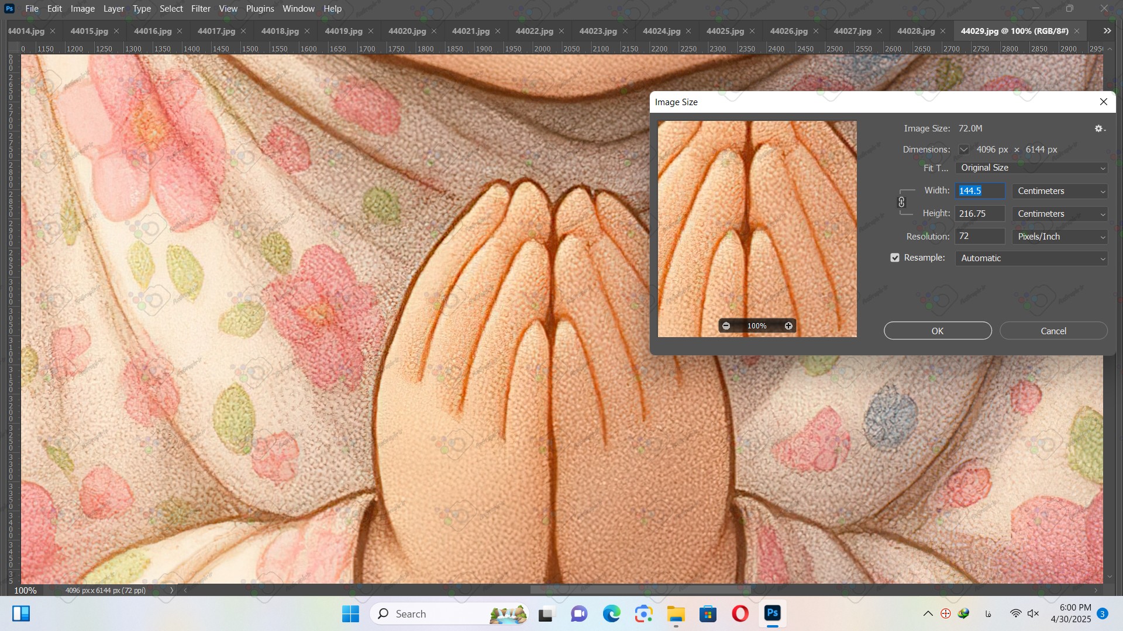
Task: Click the Resolution value field
Action: click(980, 237)
